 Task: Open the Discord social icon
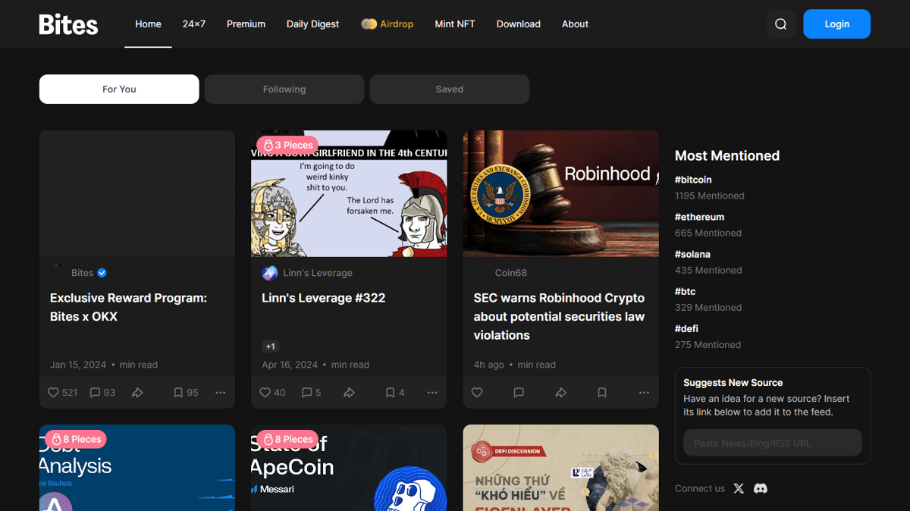[761, 489]
